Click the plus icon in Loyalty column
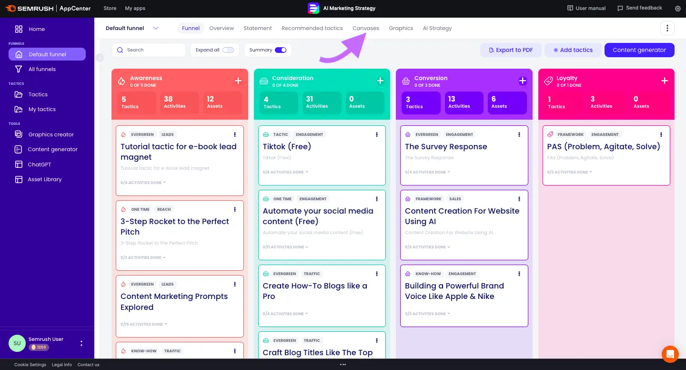686x370 pixels. (665, 81)
